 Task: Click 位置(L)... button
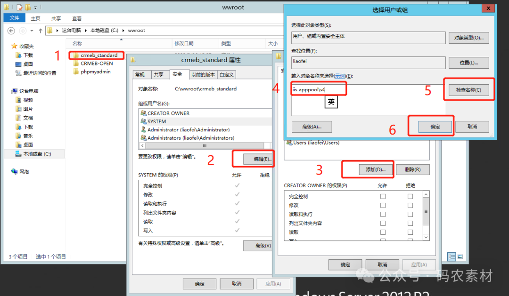point(469,63)
